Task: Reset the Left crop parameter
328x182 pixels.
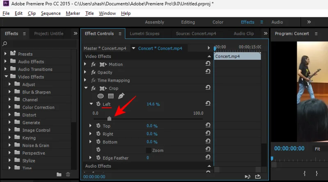Action: (208, 104)
